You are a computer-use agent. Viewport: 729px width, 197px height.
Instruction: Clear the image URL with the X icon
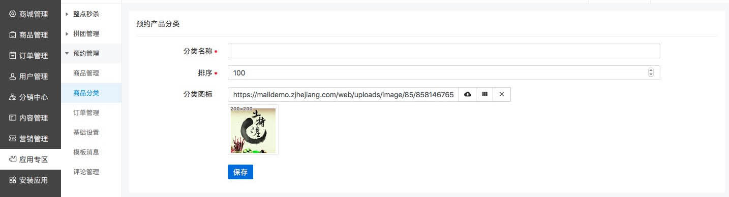point(502,95)
